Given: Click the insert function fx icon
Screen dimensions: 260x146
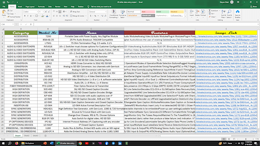Looking at the screenshot, I should pos(31,24).
